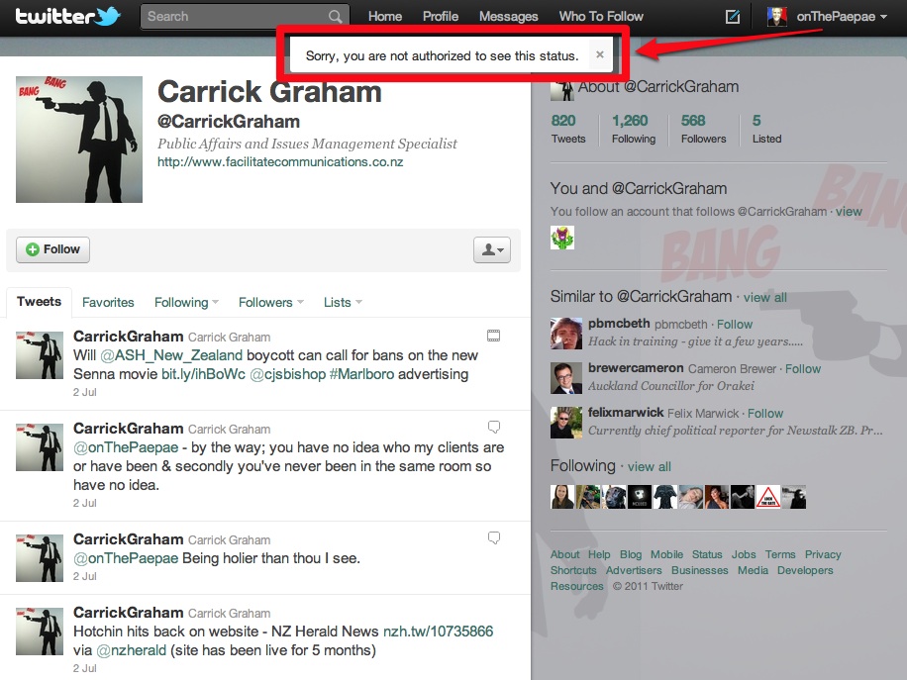Image resolution: width=907 pixels, height=680 pixels.
Task: Switch to the Favorites tab
Action: coord(108,303)
